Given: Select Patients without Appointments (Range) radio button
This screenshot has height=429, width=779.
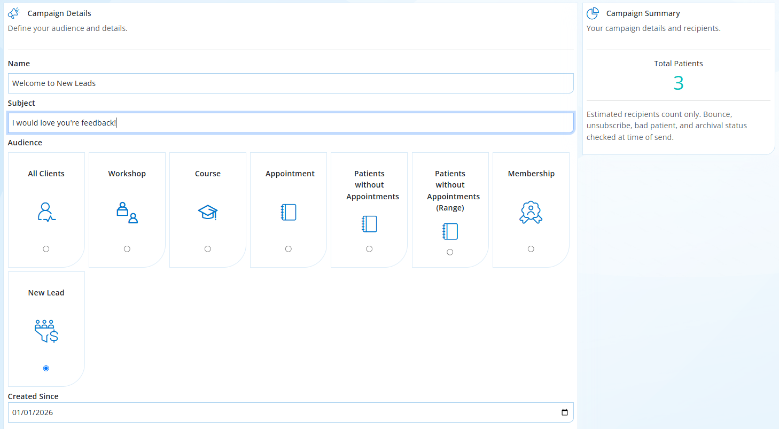Looking at the screenshot, I should click(450, 252).
